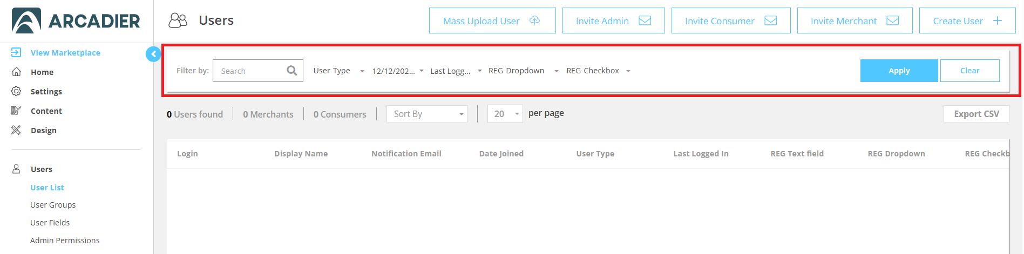The image size is (1024, 254).
Task: Click the Content pencil icon
Action: (16, 111)
